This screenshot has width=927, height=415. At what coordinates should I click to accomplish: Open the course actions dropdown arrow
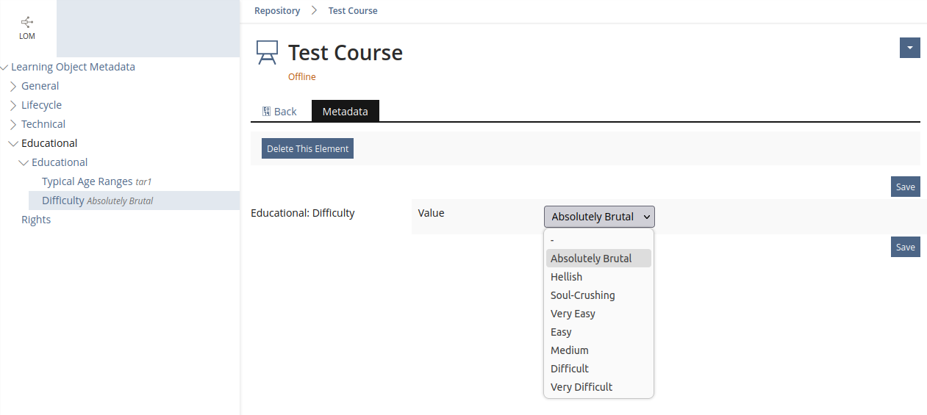[909, 48]
